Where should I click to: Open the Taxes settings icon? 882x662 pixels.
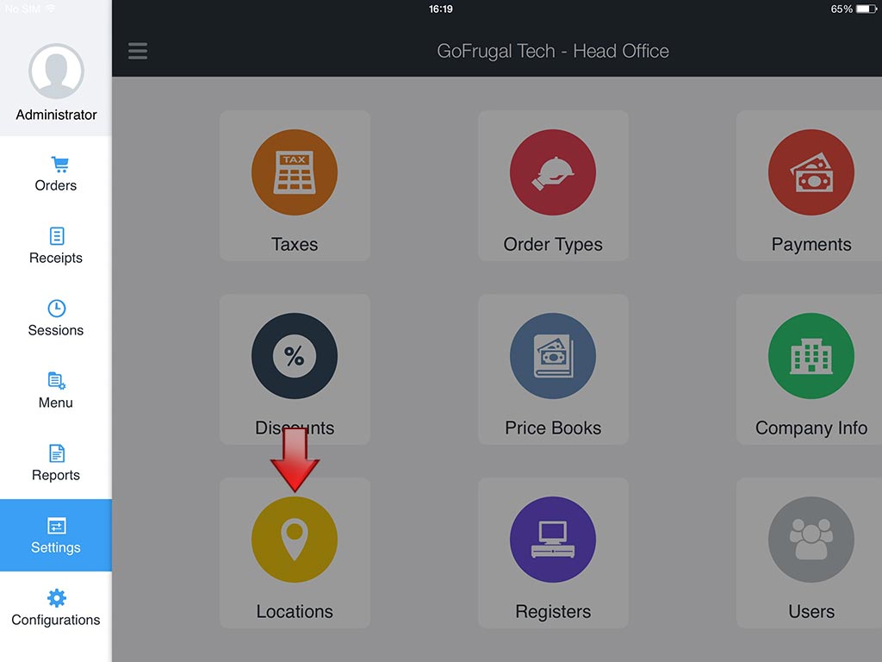click(295, 172)
